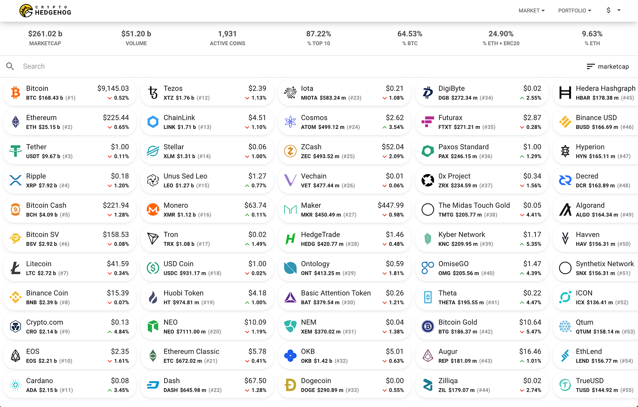
Task: Click the ChainLink hexagon icon
Action: pyautogui.click(x=153, y=122)
